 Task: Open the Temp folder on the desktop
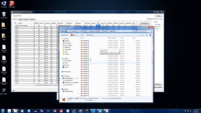click(x=4, y=37)
